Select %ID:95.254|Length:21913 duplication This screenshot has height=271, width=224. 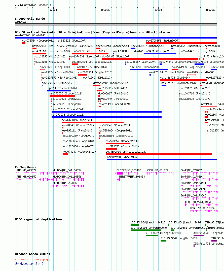(x=163, y=233)
